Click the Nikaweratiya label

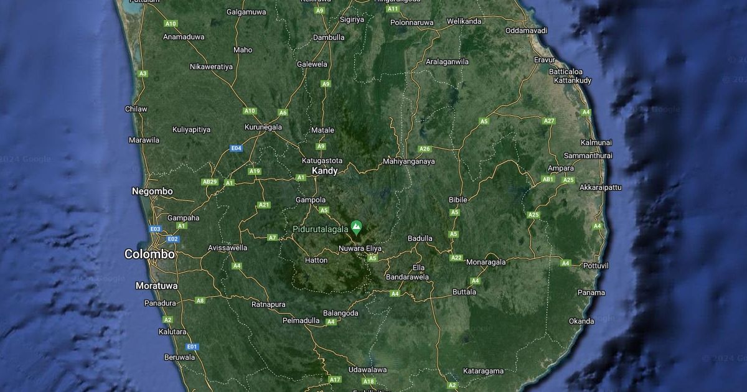(211, 66)
